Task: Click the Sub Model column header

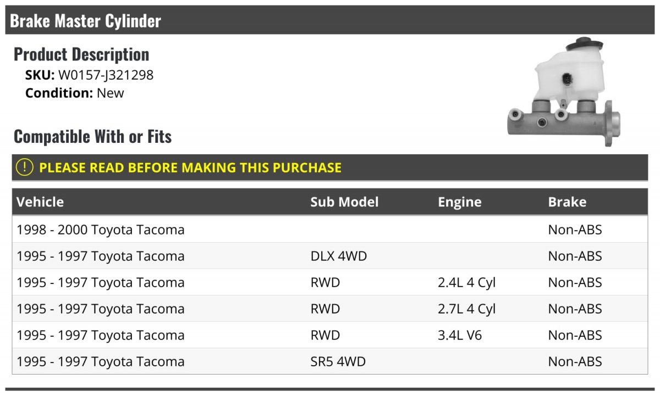Action: point(344,202)
